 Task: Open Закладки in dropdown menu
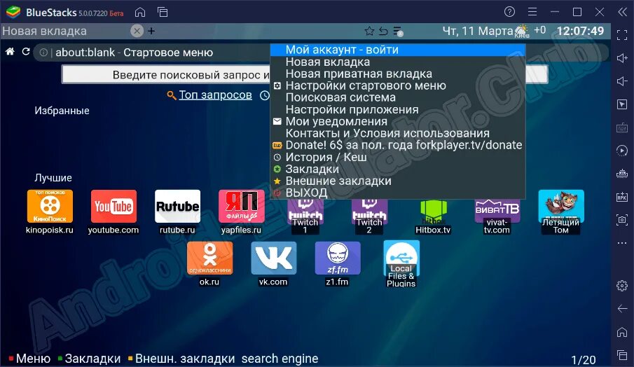coord(398,169)
